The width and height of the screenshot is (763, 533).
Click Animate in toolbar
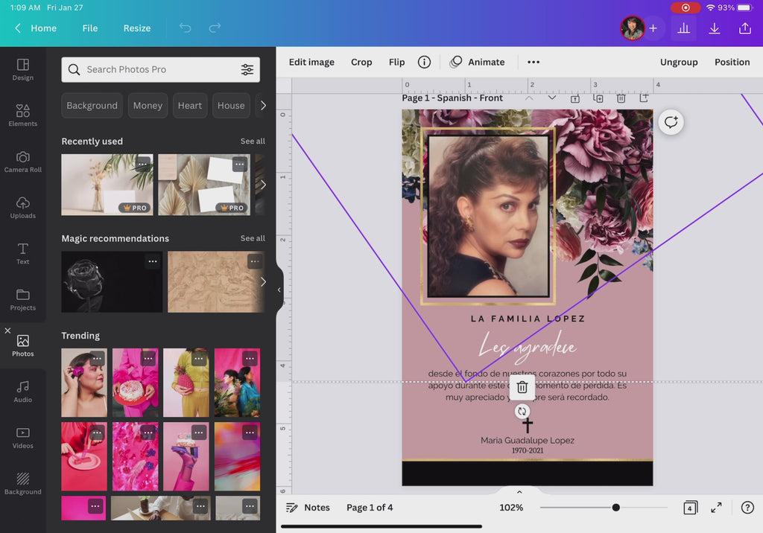coord(478,62)
